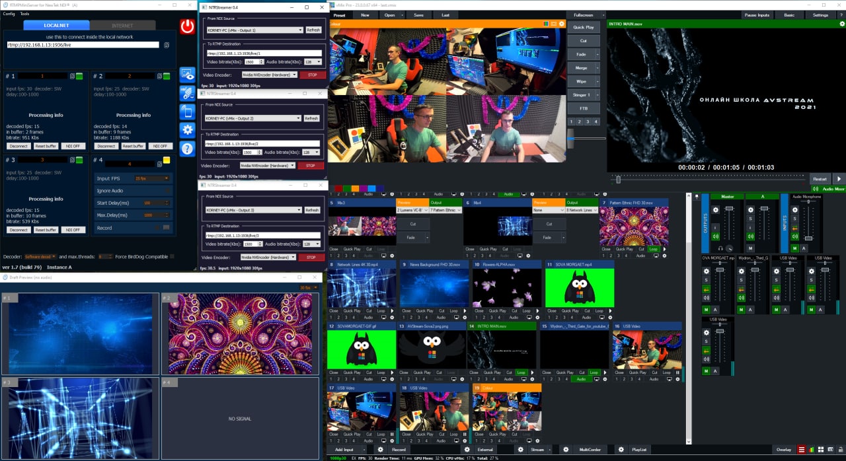Open the Record settings gear in vMix
The height and width of the screenshot is (461, 846).
(x=380, y=448)
